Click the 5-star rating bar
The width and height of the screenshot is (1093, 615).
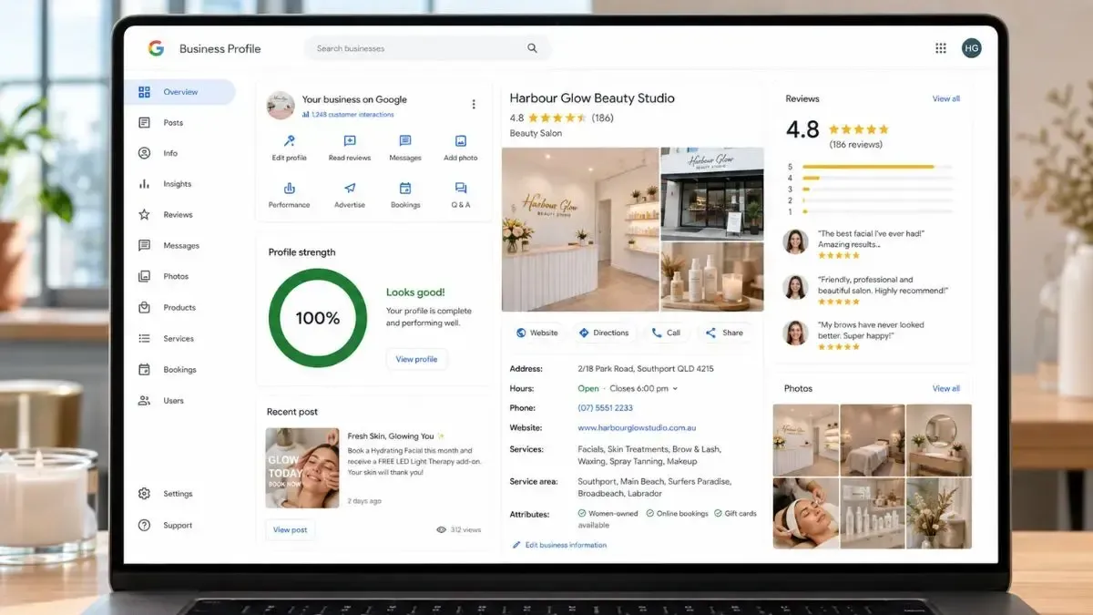tap(877, 167)
